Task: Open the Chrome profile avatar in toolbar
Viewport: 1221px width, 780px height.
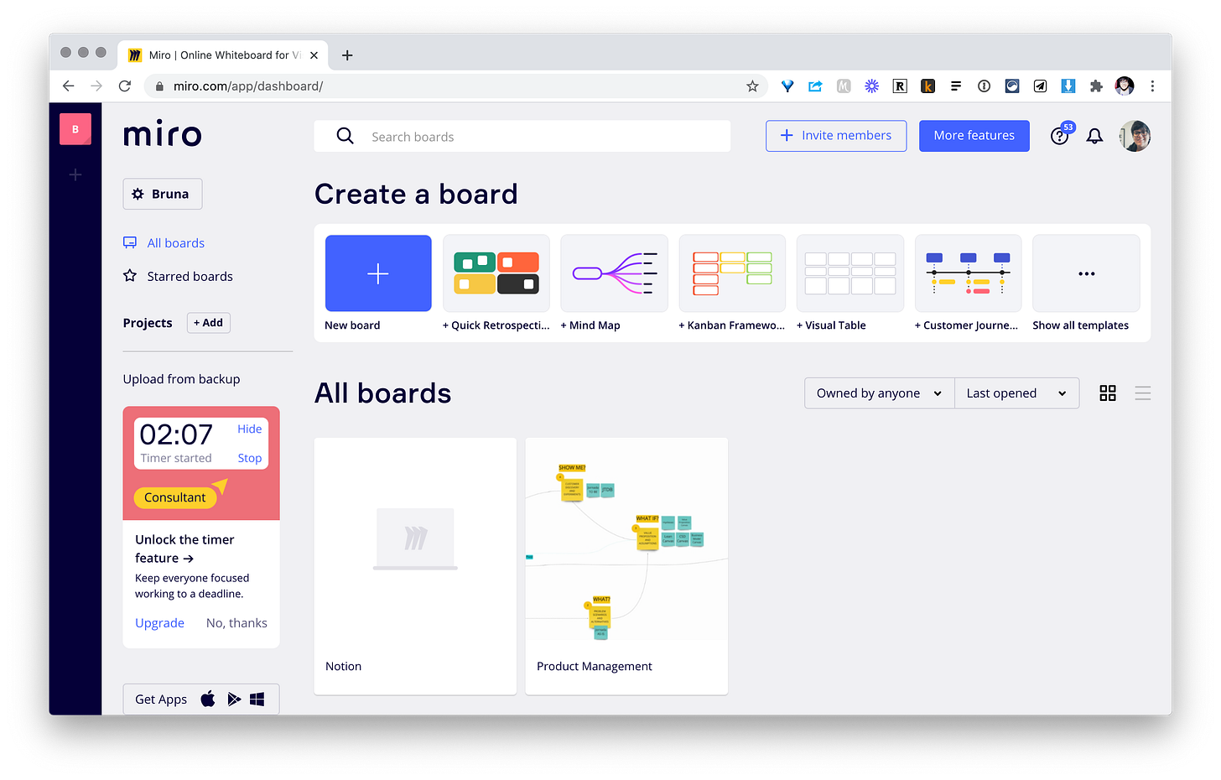Action: pyautogui.click(x=1125, y=86)
